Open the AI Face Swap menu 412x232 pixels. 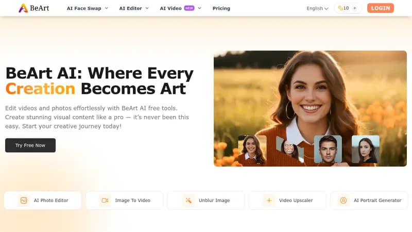(84, 8)
